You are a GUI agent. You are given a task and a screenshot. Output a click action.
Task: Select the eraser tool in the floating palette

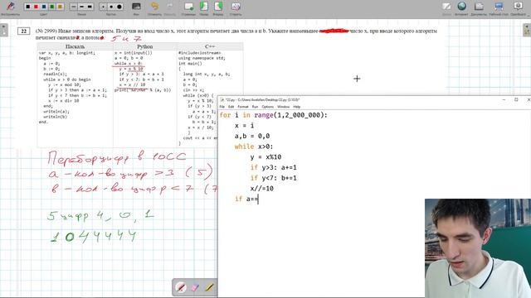click(196, 287)
